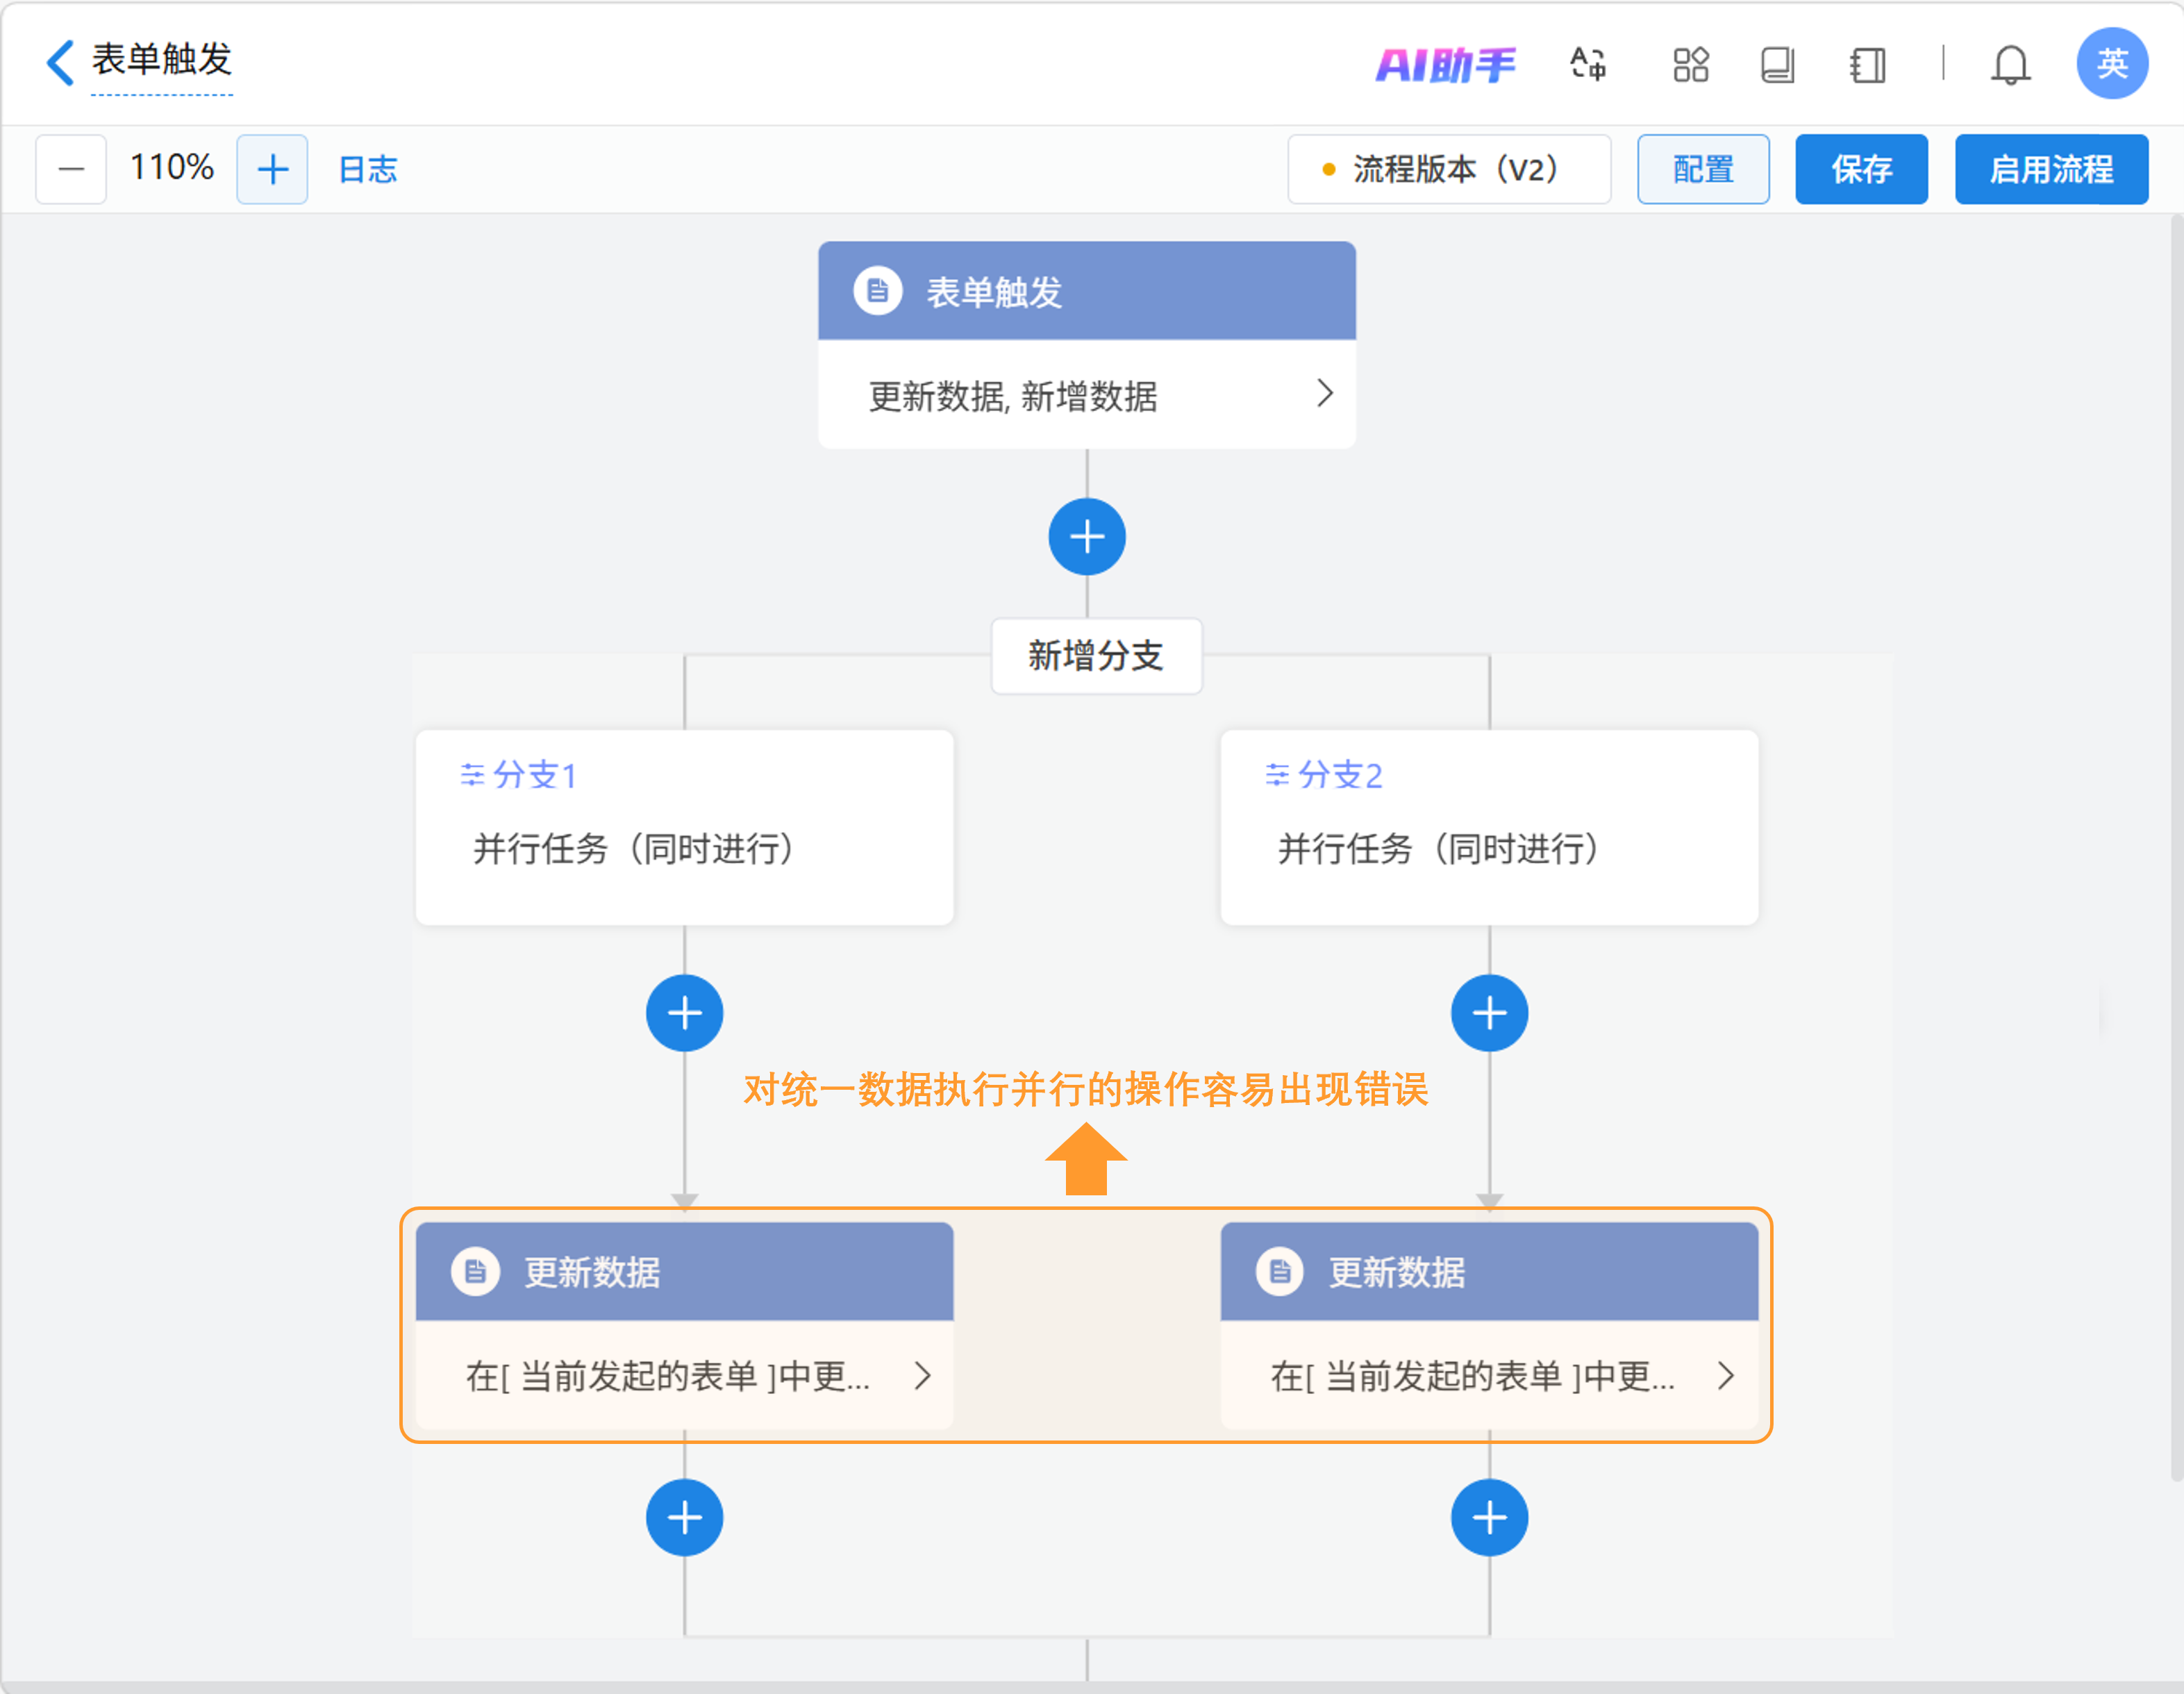2184x1694 pixels.
Task: Expand left 更新数据 node chevron
Action: (x=922, y=1376)
